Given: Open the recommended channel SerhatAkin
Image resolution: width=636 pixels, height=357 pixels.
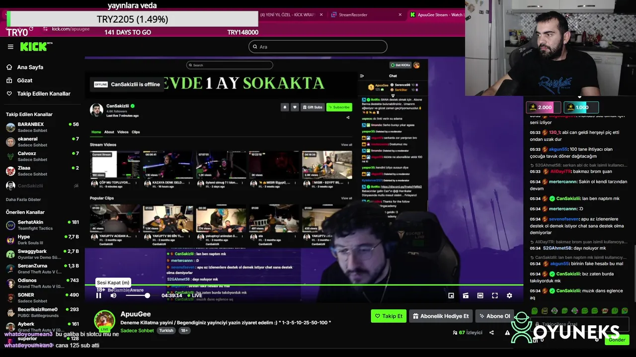Looking at the screenshot, I should click(x=42, y=225).
